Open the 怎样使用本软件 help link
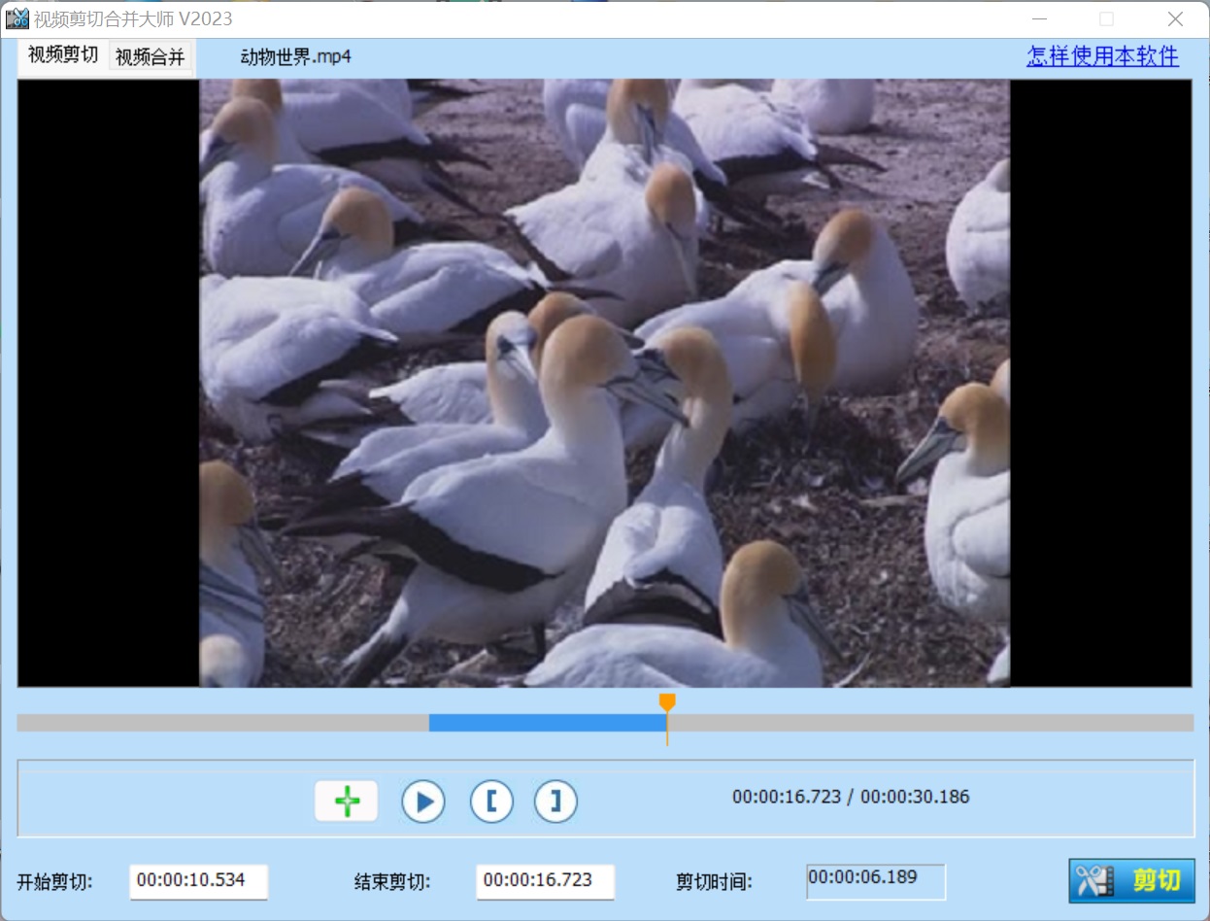Image resolution: width=1210 pixels, height=921 pixels. coord(1102,56)
